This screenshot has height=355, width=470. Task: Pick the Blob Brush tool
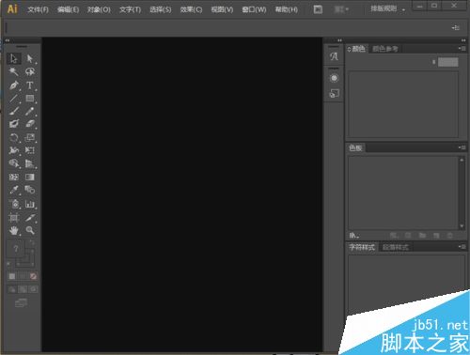click(x=13, y=124)
